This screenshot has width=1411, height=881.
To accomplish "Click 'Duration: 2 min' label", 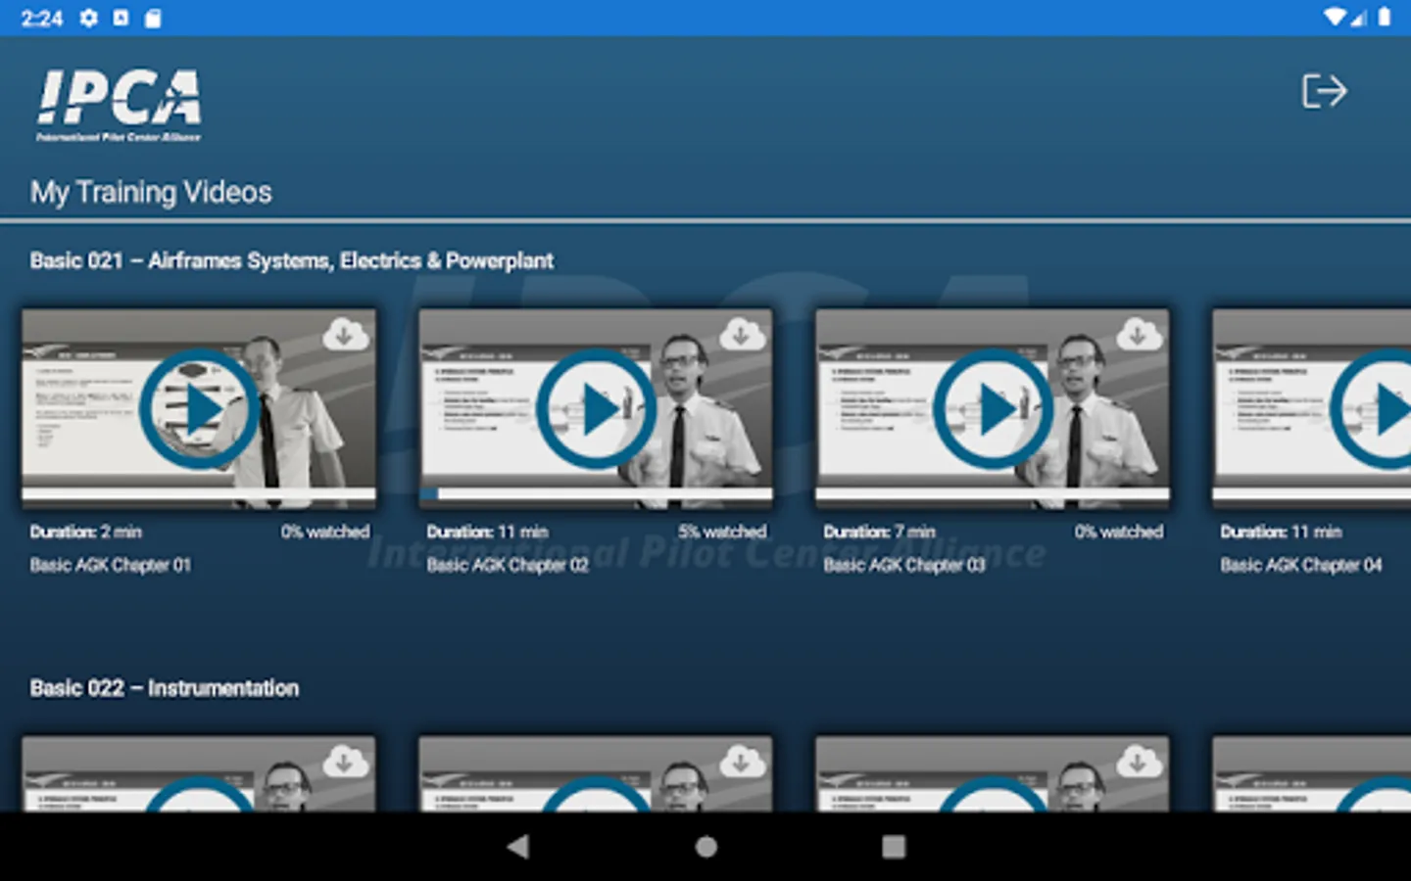I will click(85, 532).
